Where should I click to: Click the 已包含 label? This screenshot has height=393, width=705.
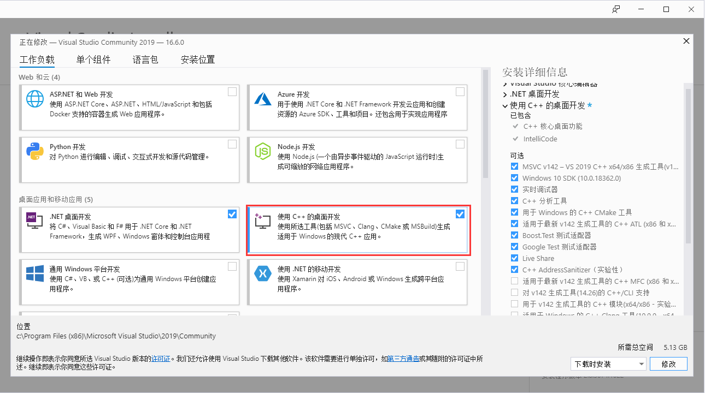520,115
